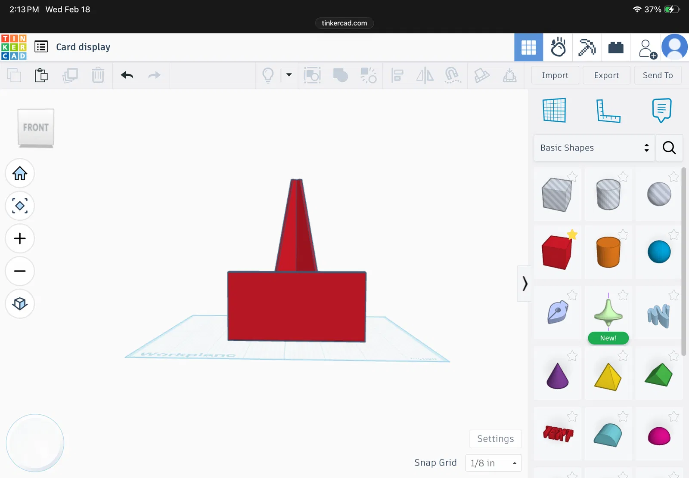Click the Tinkercad logo
The height and width of the screenshot is (478, 689).
14,47
